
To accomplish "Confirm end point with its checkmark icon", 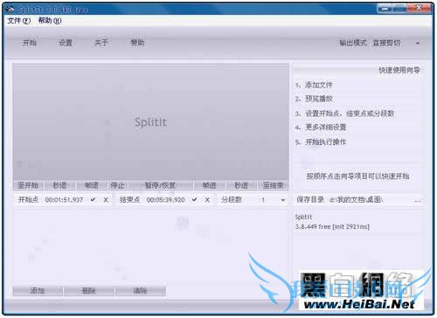I will point(194,200).
